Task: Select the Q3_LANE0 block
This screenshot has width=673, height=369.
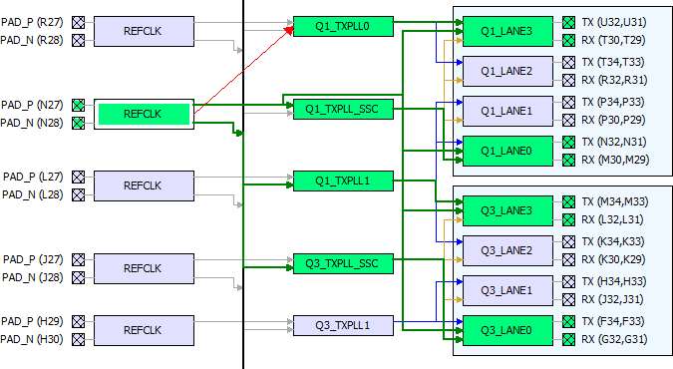Action: pos(507,330)
